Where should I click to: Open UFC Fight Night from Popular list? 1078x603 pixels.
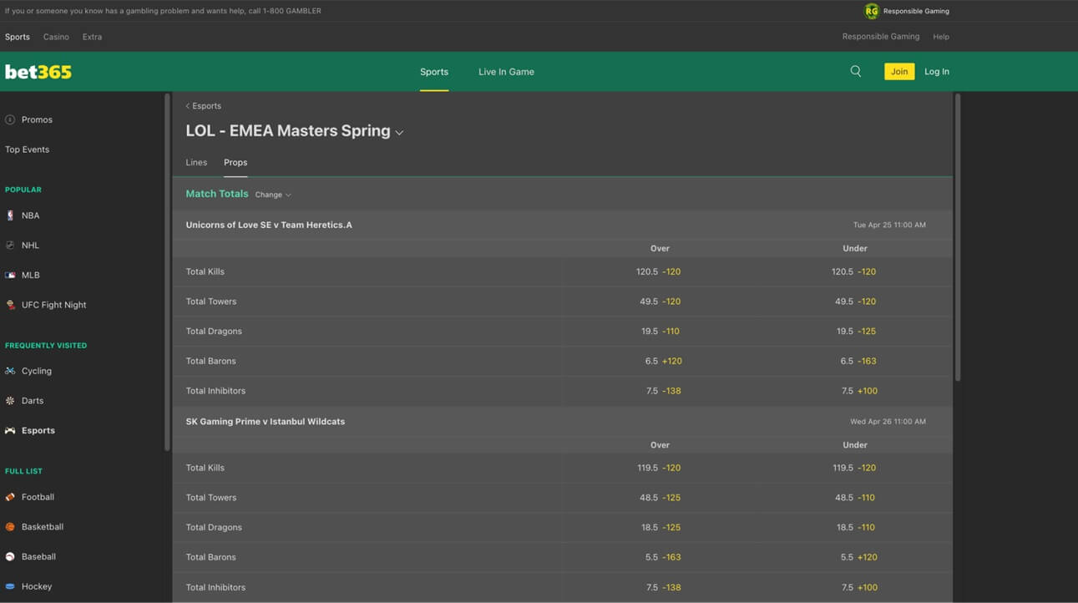[x=54, y=305]
